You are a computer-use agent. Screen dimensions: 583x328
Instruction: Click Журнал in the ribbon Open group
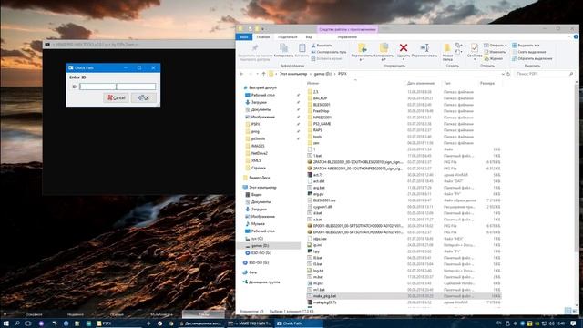(x=494, y=58)
